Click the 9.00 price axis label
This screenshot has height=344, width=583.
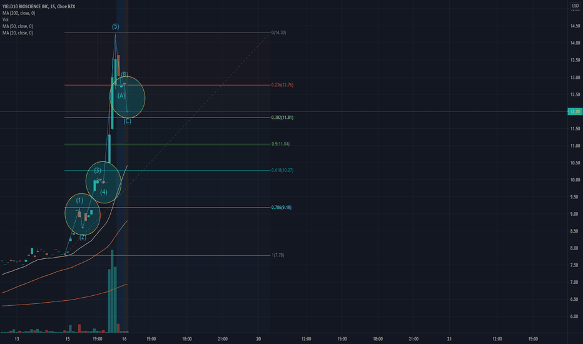575,214
